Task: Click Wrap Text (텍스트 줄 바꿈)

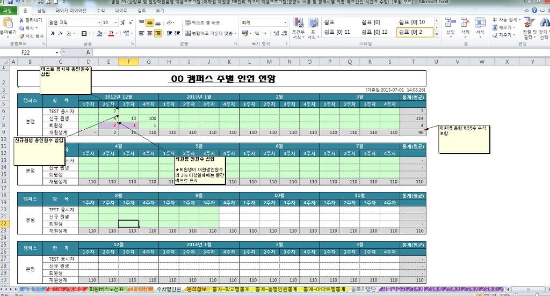Action: point(202,23)
